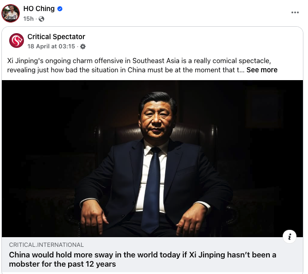308x274 pixels.
Task: Click the blue verified badge beside HO Ching
Action: click(60, 9)
